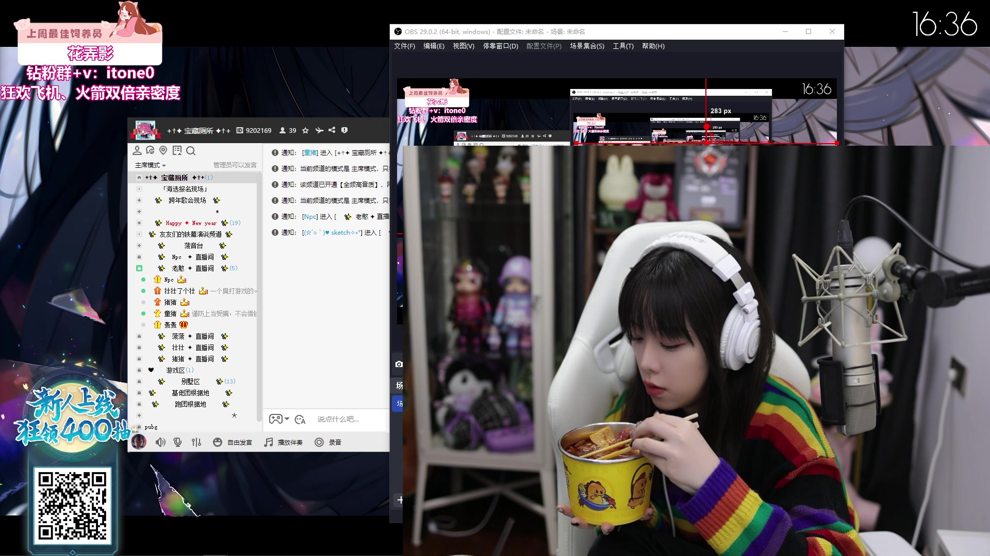Open the 文件(F) menu in OBS
Image resolution: width=990 pixels, height=556 pixels.
(x=404, y=46)
